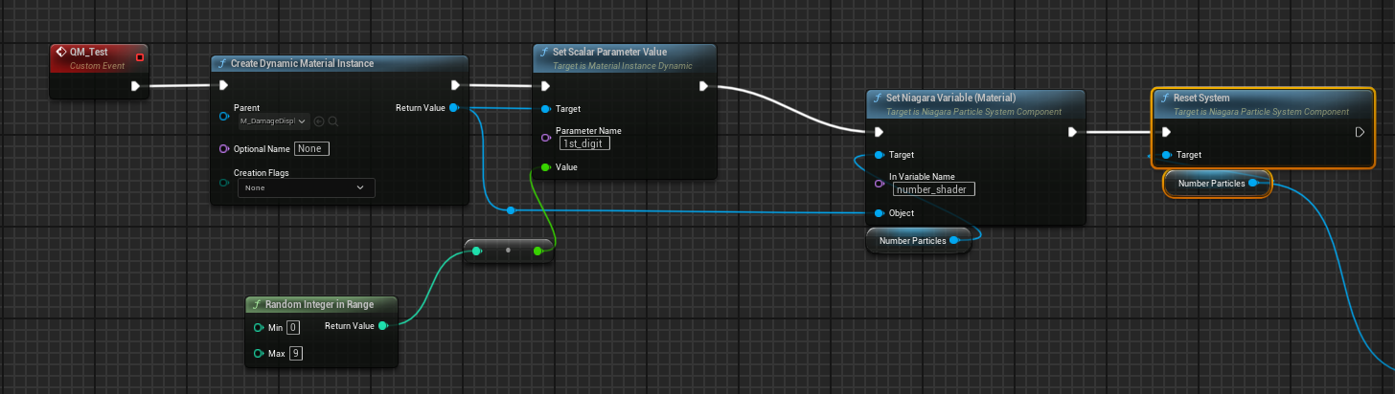Click the Optional Name input pin

[224, 149]
